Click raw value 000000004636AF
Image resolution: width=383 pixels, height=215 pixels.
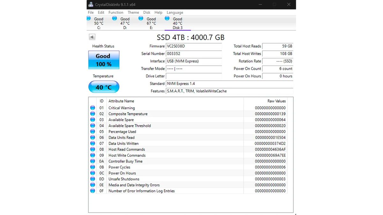[x=270, y=149]
